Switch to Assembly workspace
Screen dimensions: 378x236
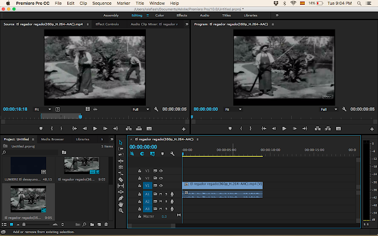pyautogui.click(x=111, y=15)
